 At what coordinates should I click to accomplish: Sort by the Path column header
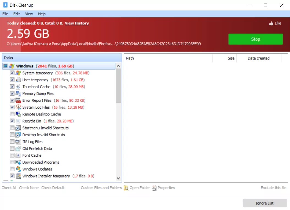(x=168, y=58)
